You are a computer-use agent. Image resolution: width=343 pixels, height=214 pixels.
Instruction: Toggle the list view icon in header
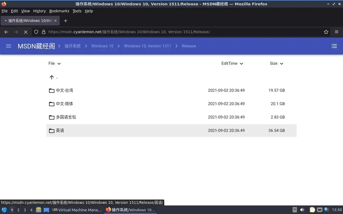click(334, 46)
